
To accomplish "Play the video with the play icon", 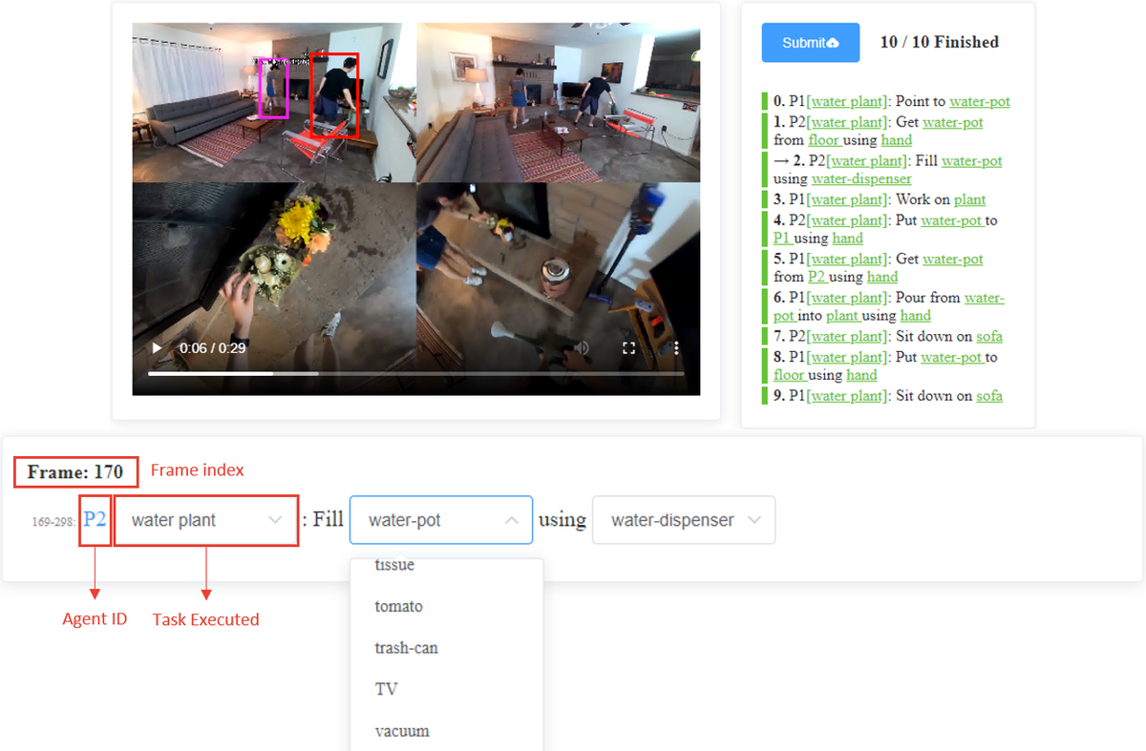I will pyautogui.click(x=157, y=348).
